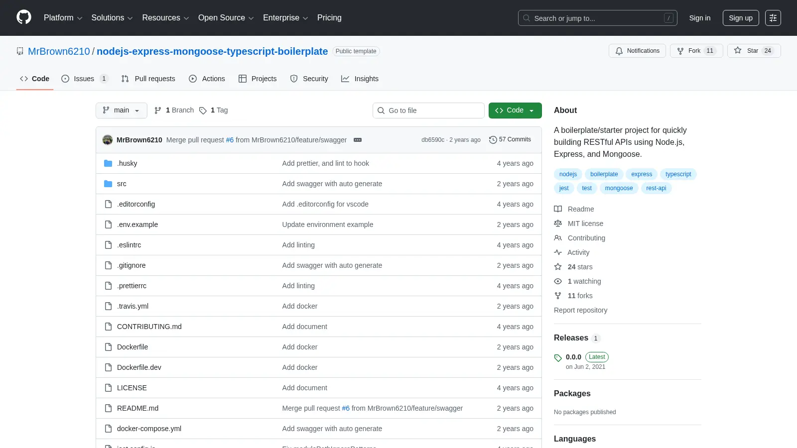Screen dimensions: 797x448
Task: Select the nodejs topic tag
Action: point(568,174)
